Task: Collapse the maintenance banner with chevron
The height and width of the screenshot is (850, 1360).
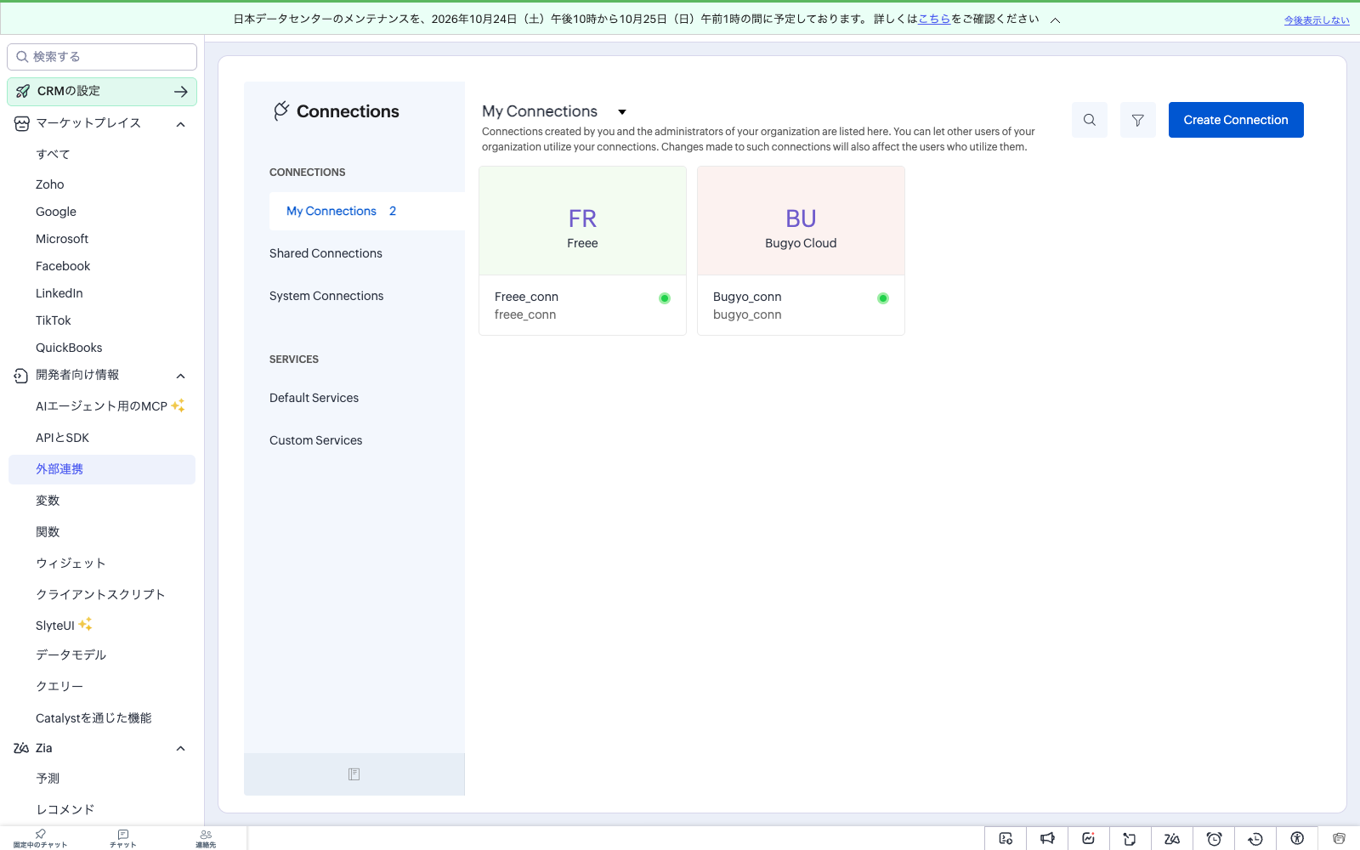Action: [x=1055, y=20]
